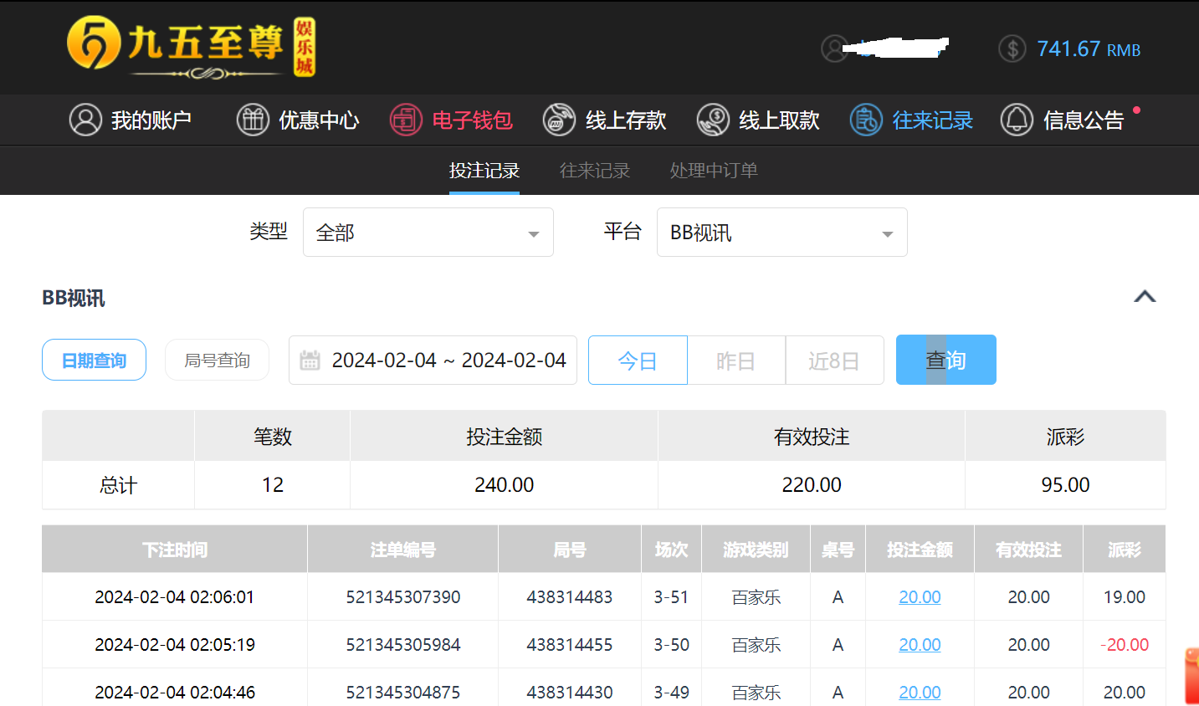The height and width of the screenshot is (706, 1199).
Task: Click the balance dollar coin icon
Action: point(1012,49)
